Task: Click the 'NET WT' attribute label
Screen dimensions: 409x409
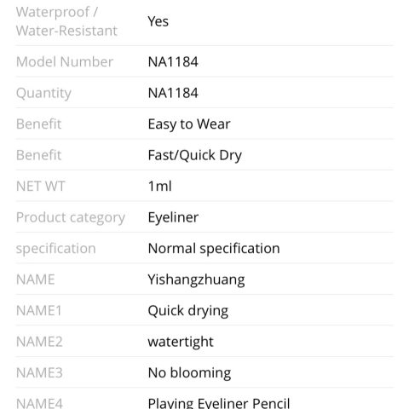Action: [41, 187]
